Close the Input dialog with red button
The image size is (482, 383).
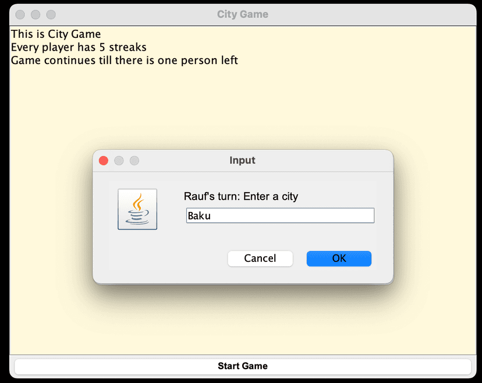(x=104, y=161)
